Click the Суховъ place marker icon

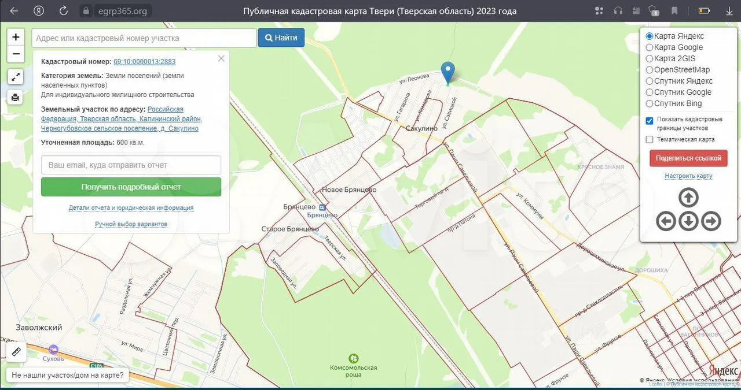[x=53, y=349]
